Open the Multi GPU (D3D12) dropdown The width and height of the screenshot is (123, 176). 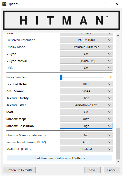click(86, 149)
